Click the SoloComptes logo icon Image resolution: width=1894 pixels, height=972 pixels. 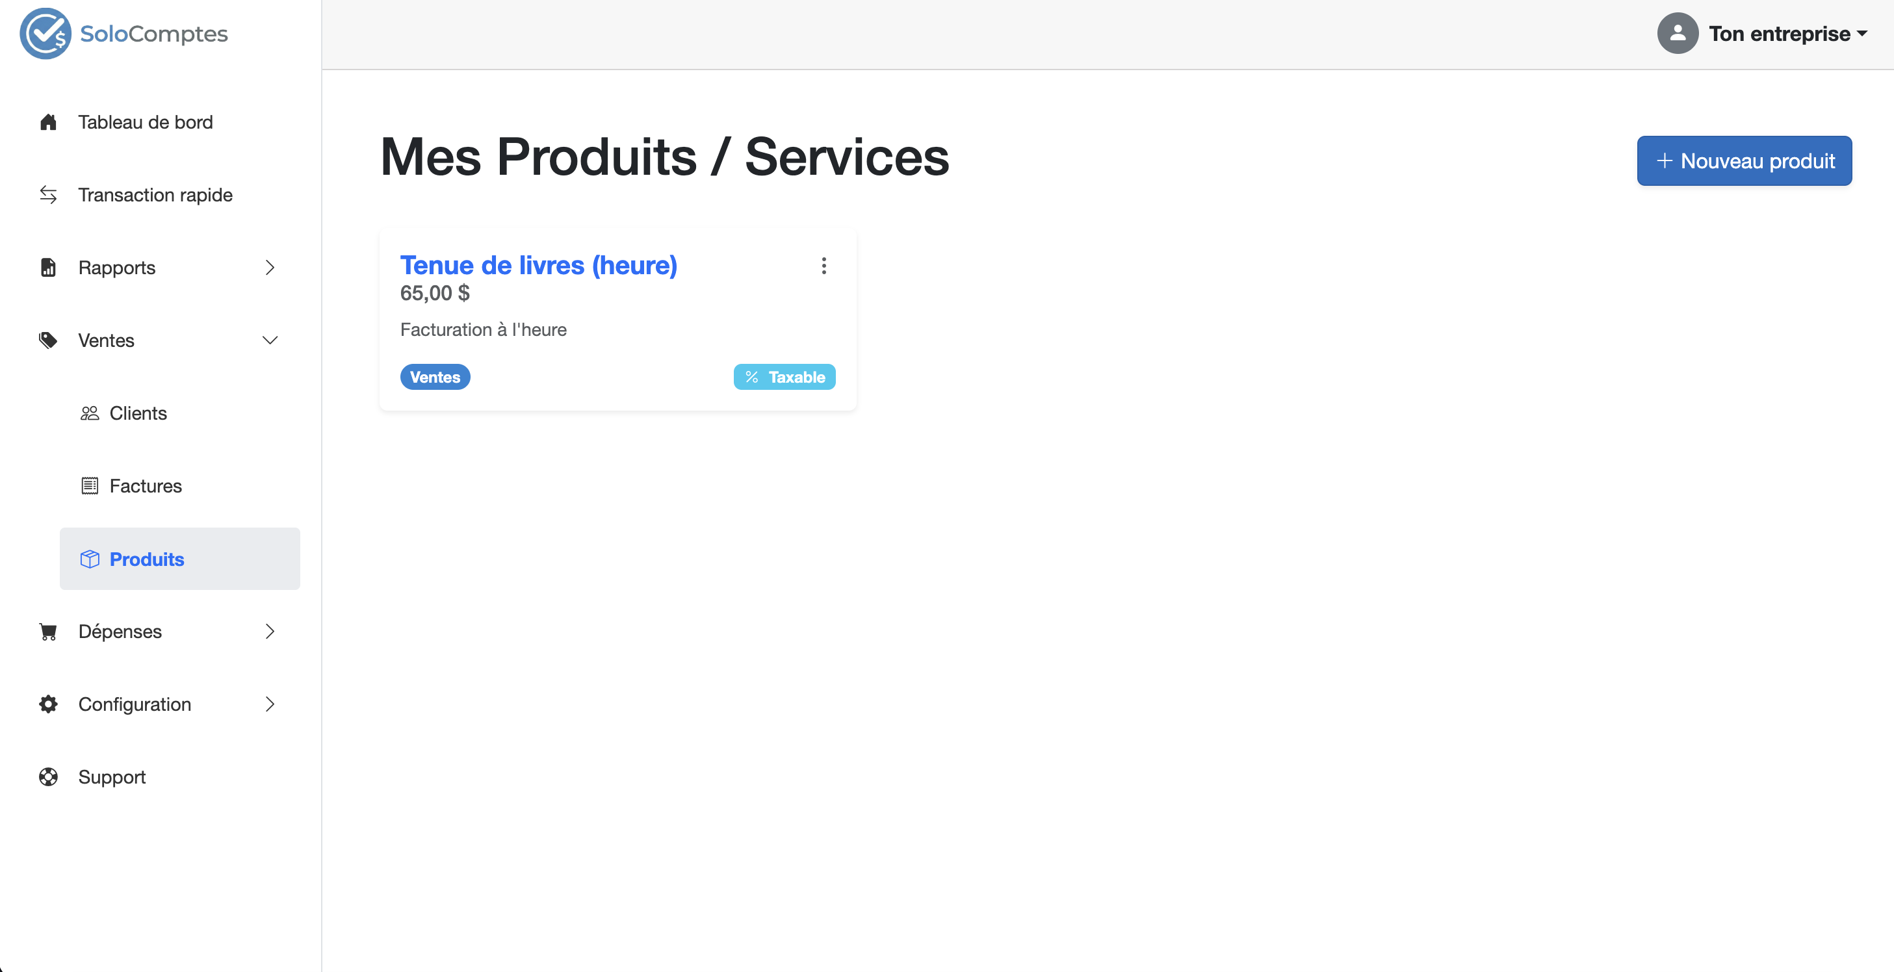45,34
